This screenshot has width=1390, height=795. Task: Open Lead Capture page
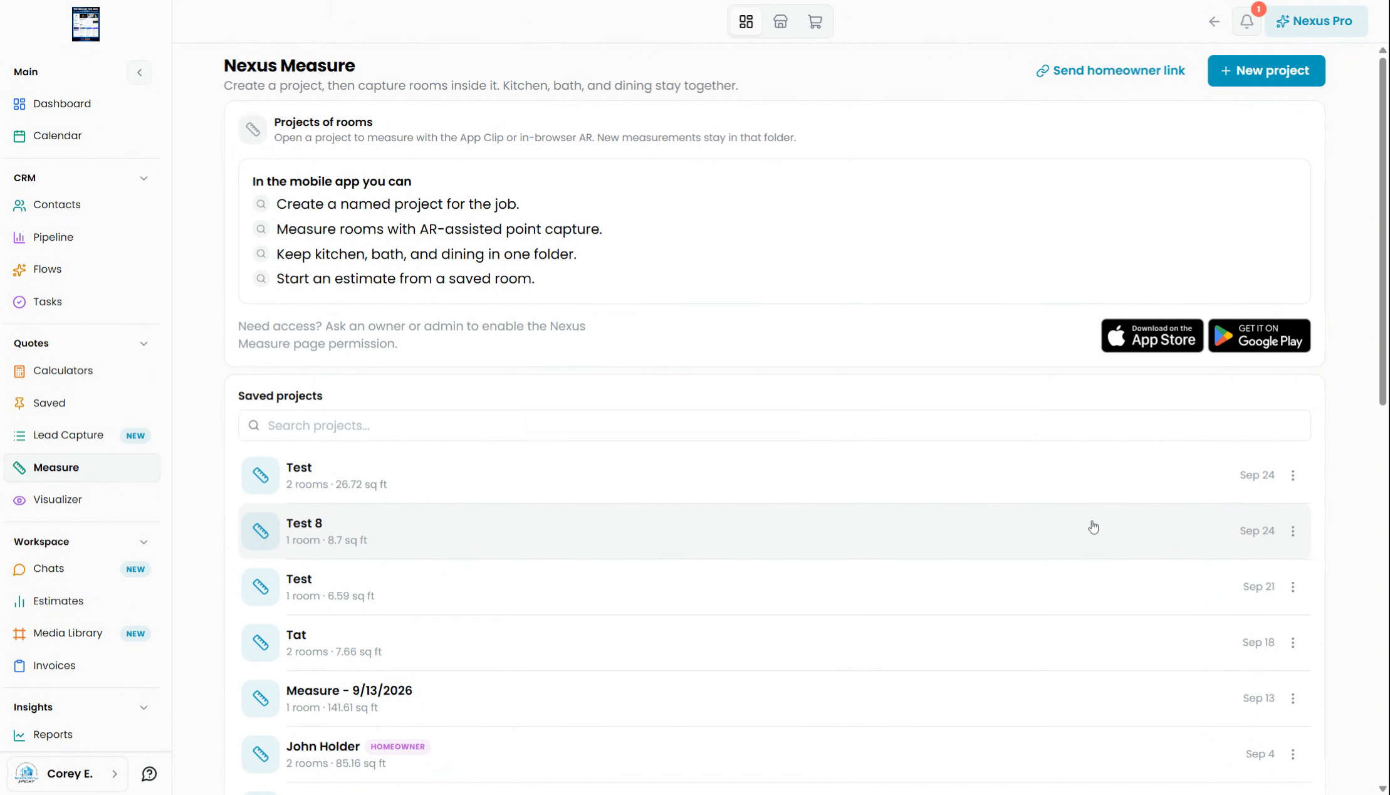coord(82,435)
